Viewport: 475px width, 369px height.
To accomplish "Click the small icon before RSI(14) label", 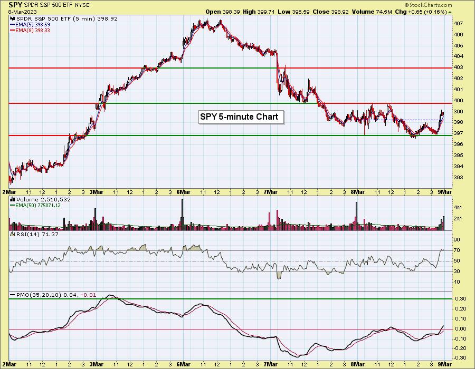I will [13, 235].
